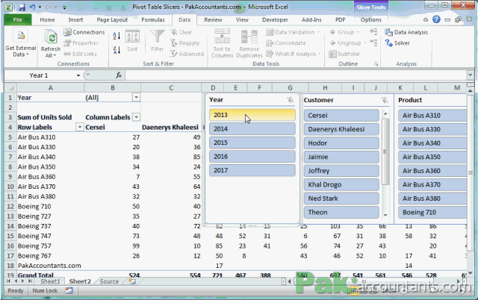The width and height of the screenshot is (478, 300).
Task: Click the Customer slicer scrollbar thumb
Action: [385, 151]
